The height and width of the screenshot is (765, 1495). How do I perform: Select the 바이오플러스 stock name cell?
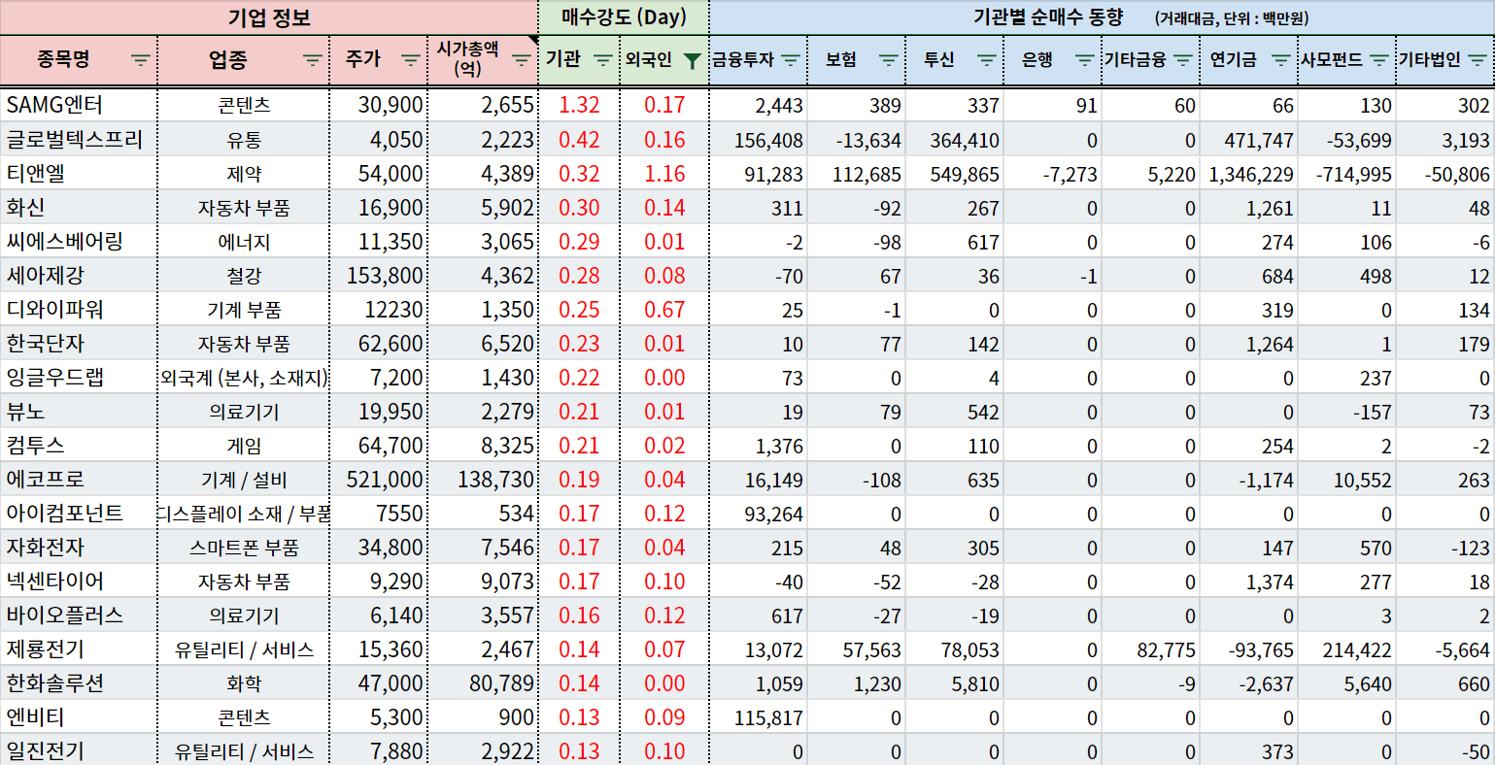click(78, 615)
